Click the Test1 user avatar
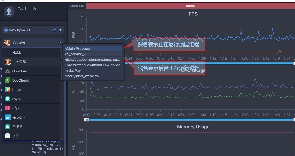 [9, 12]
